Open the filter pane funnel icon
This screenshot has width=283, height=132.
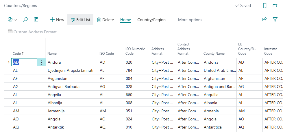(x=275, y=20)
